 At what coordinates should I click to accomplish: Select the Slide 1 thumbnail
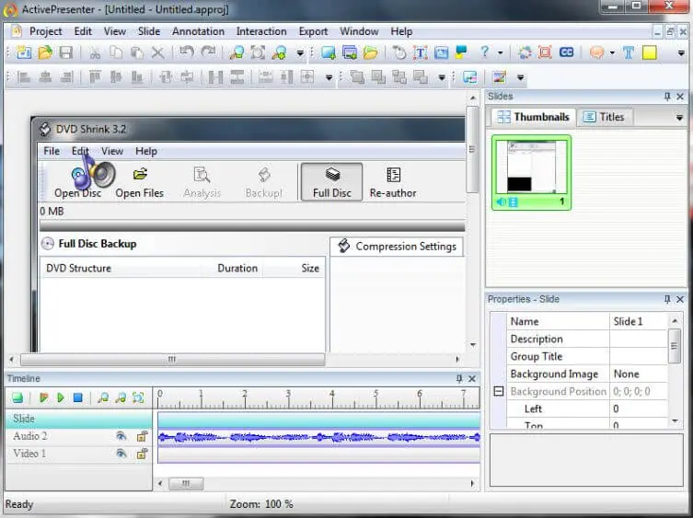[531, 172]
